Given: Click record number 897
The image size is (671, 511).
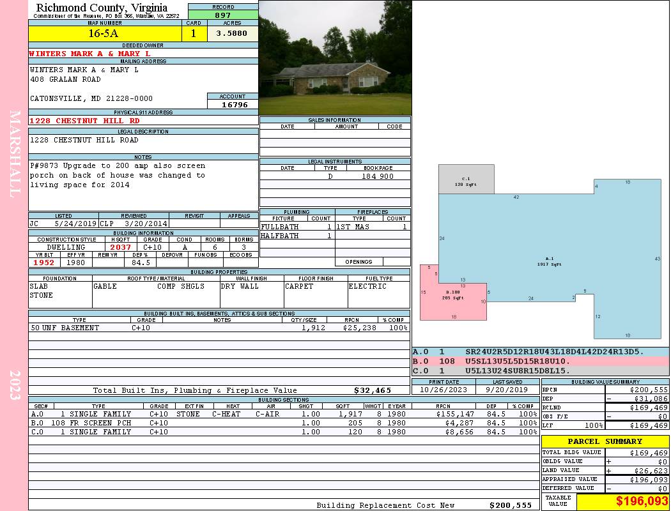Looking at the screenshot, I should tap(223, 15).
